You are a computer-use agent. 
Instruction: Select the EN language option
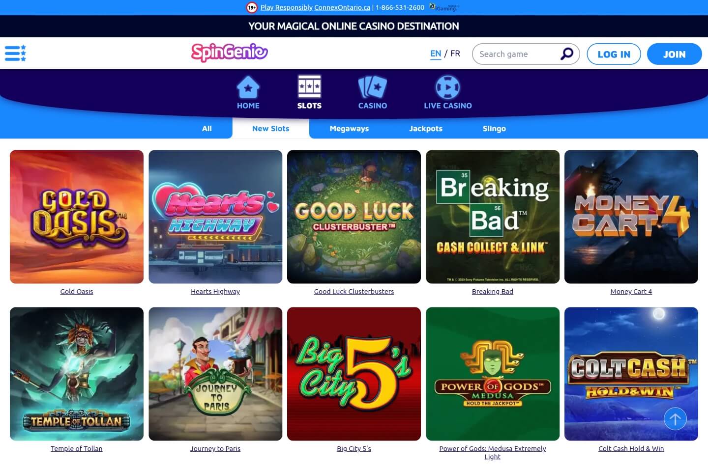[x=436, y=54]
